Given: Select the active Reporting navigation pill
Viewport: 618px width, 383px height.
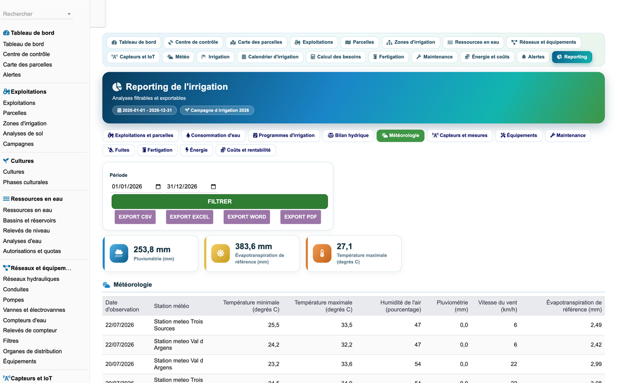Looking at the screenshot, I should click(x=572, y=57).
